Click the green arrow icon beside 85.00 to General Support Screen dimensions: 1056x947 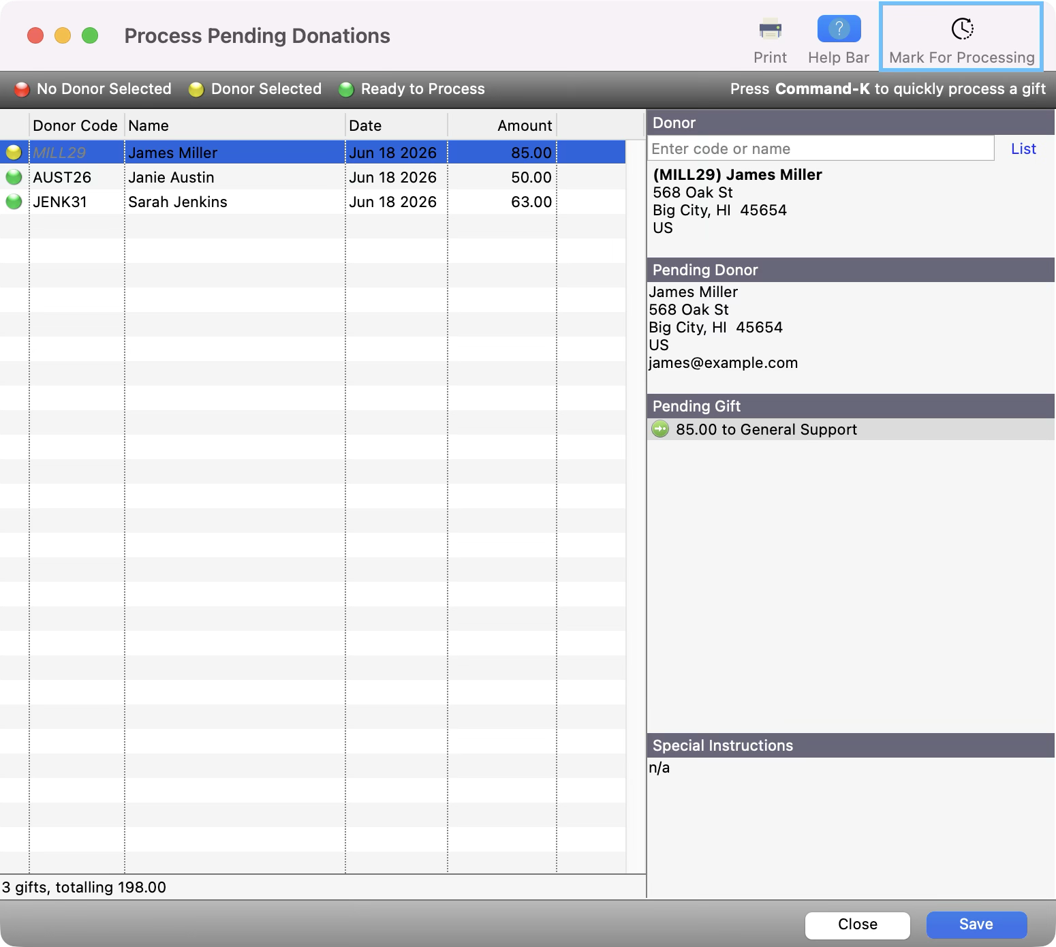(x=660, y=429)
